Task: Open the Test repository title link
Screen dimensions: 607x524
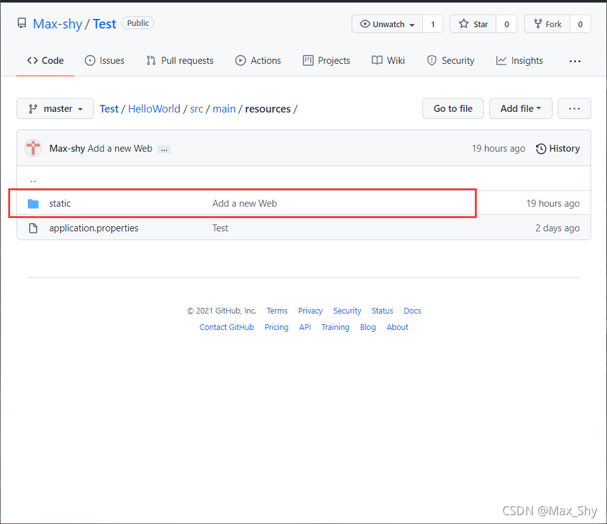Action: [x=104, y=24]
